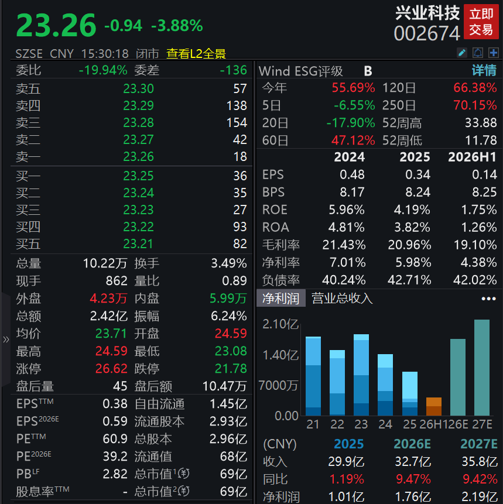This screenshot has height=504, width=503.
Task: Open the 详情 ESG details link
Action: 484,70
